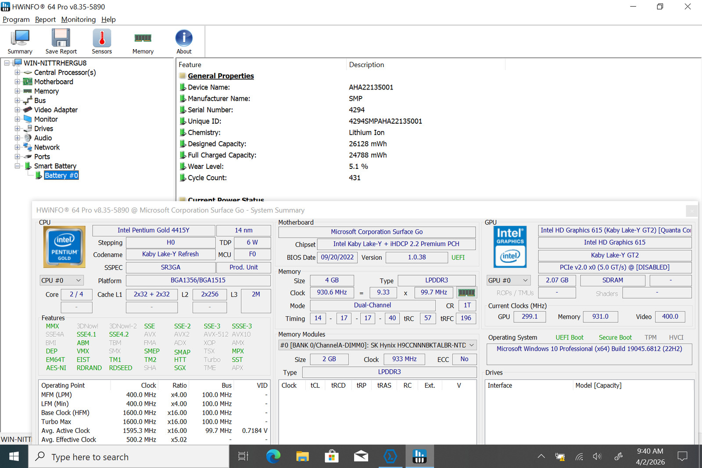Expand the Motherboard tree node

click(17, 82)
